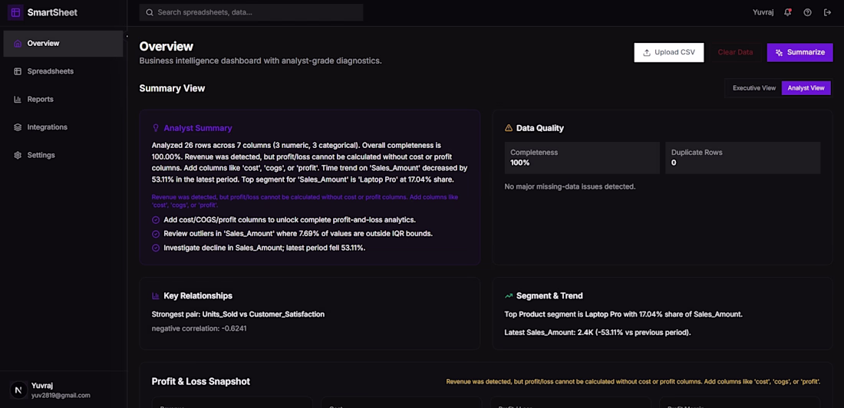Viewport: 844px width, 408px height.
Task: Navigate to Integrations
Action: point(63,127)
